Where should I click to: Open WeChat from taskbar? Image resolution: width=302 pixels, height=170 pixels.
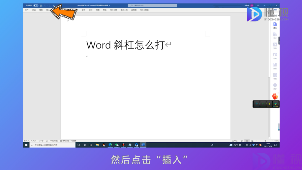click(x=117, y=145)
